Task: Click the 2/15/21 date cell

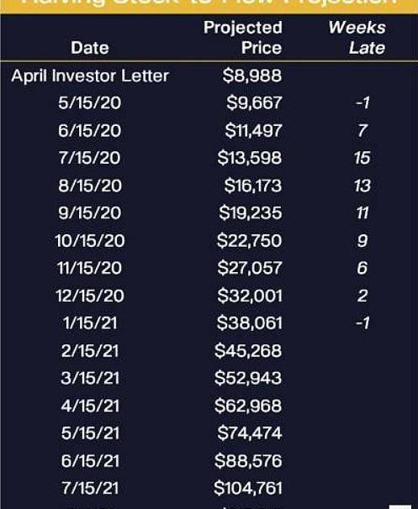Action: (x=90, y=351)
